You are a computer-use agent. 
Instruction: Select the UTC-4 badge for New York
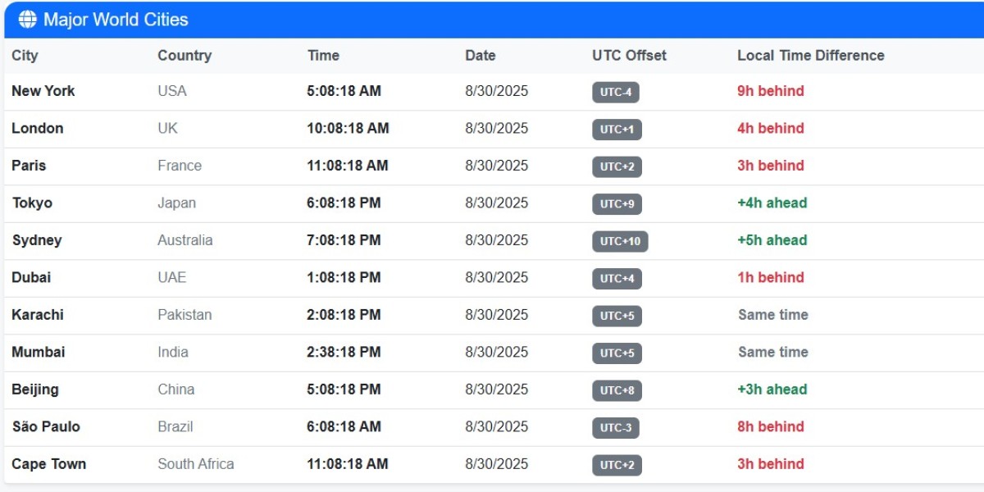(616, 92)
